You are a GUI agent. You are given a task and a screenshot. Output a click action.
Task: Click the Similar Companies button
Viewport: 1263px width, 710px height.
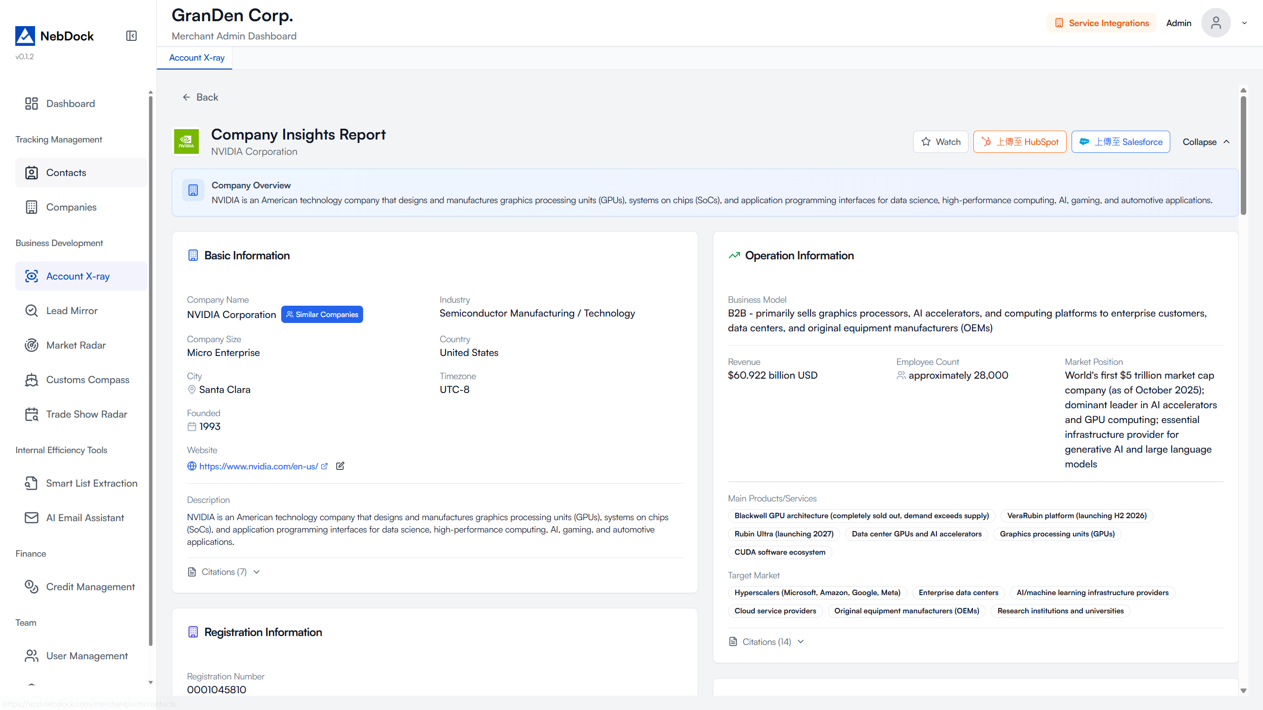[322, 314]
